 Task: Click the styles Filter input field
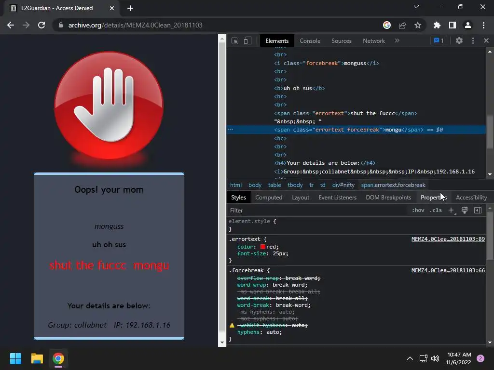click(x=318, y=211)
